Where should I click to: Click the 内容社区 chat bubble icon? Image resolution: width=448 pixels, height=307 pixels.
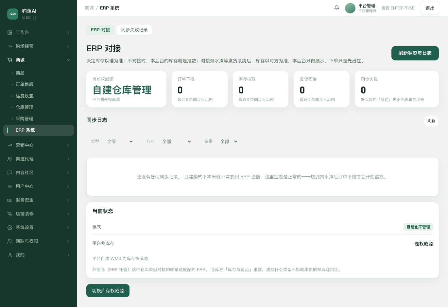point(10,173)
